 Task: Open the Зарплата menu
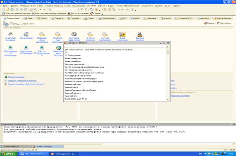(x=102, y=6)
